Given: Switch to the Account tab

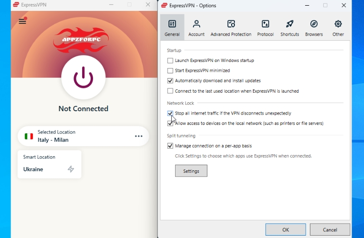Looking at the screenshot, I should [196, 27].
